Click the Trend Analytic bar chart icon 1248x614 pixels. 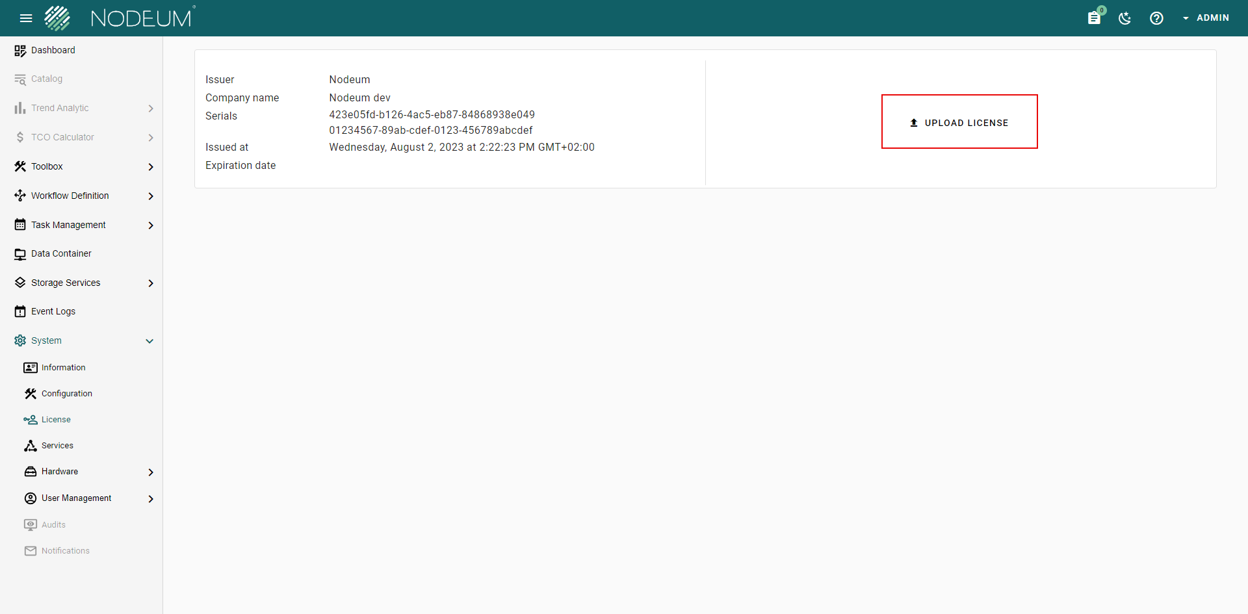[x=20, y=108]
